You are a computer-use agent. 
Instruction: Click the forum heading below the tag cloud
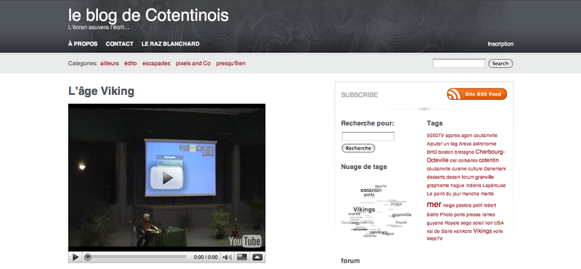pos(350,261)
